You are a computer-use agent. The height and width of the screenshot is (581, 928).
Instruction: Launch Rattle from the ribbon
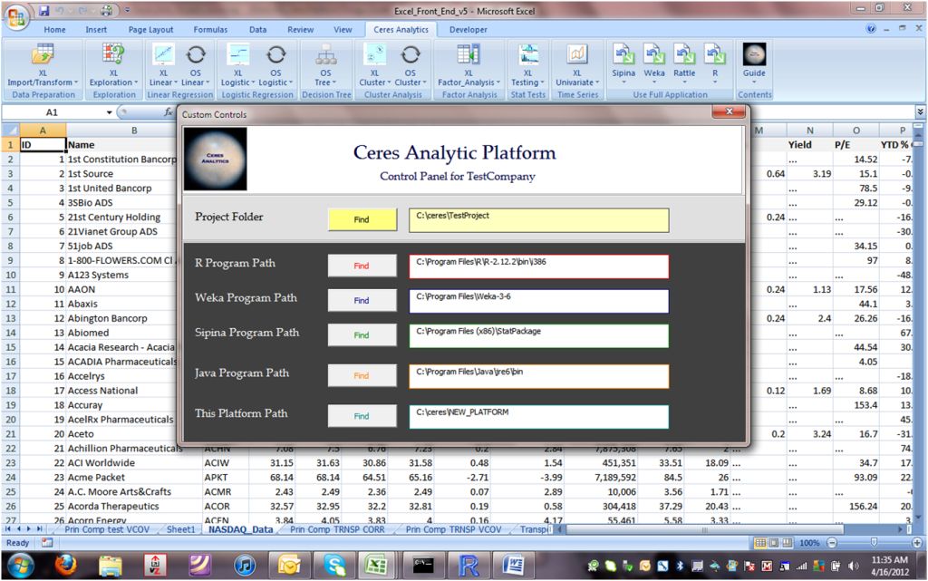[684, 63]
